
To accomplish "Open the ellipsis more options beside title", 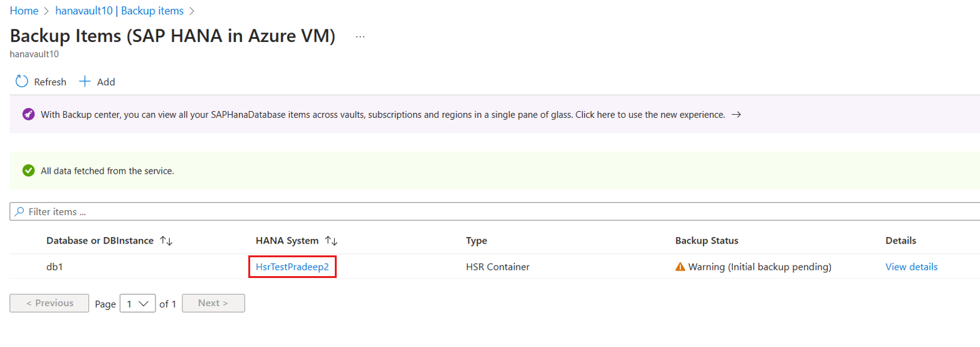I will pyautogui.click(x=360, y=37).
